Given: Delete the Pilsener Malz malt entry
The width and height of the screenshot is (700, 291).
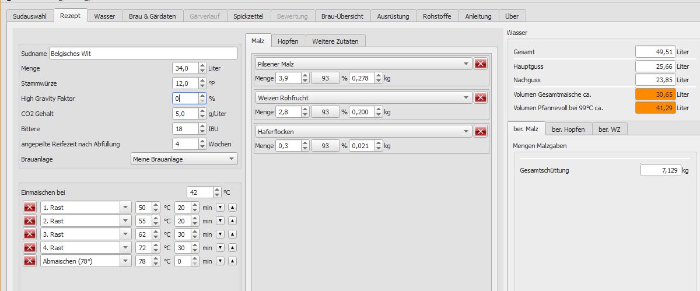Looking at the screenshot, I should pyautogui.click(x=481, y=64).
